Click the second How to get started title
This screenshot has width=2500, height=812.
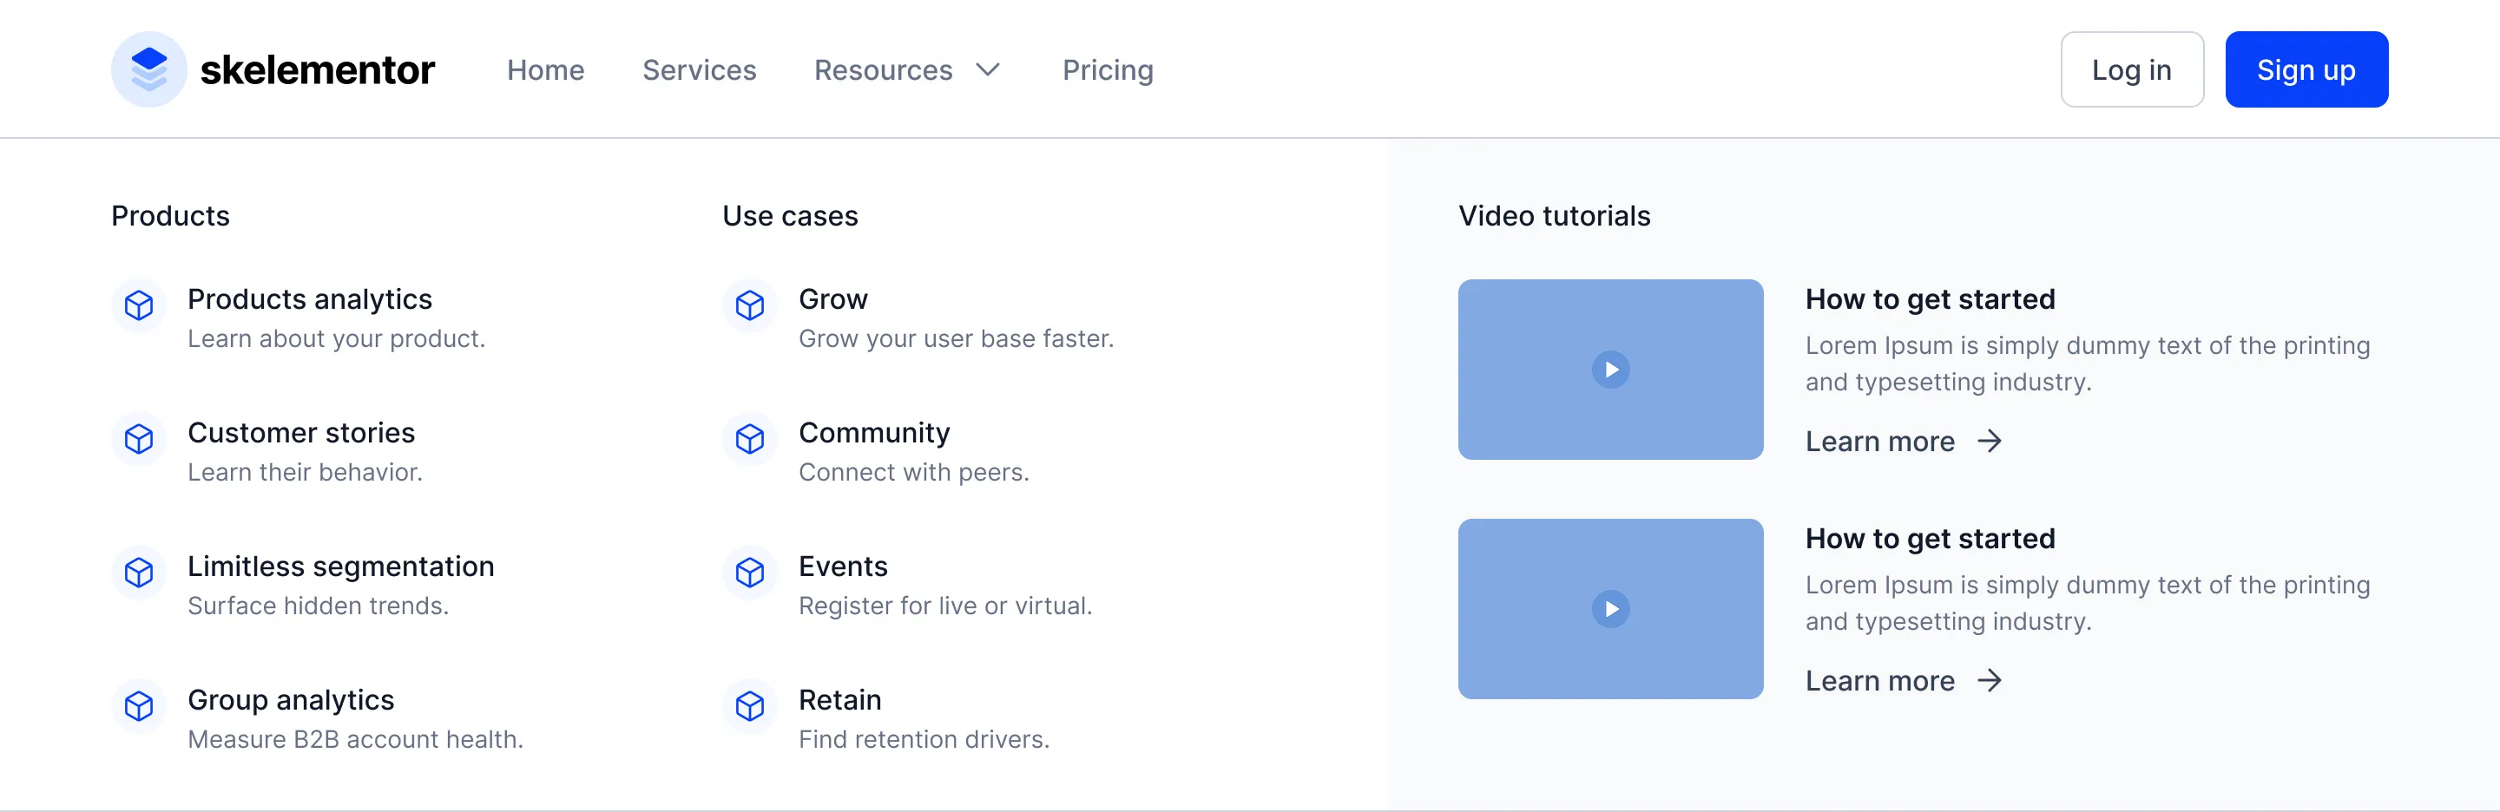[x=1930, y=539]
